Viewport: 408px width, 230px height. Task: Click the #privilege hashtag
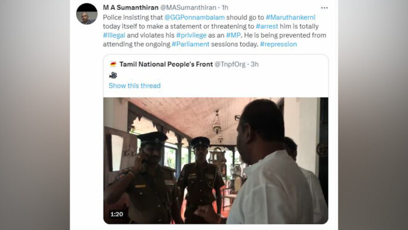click(191, 35)
